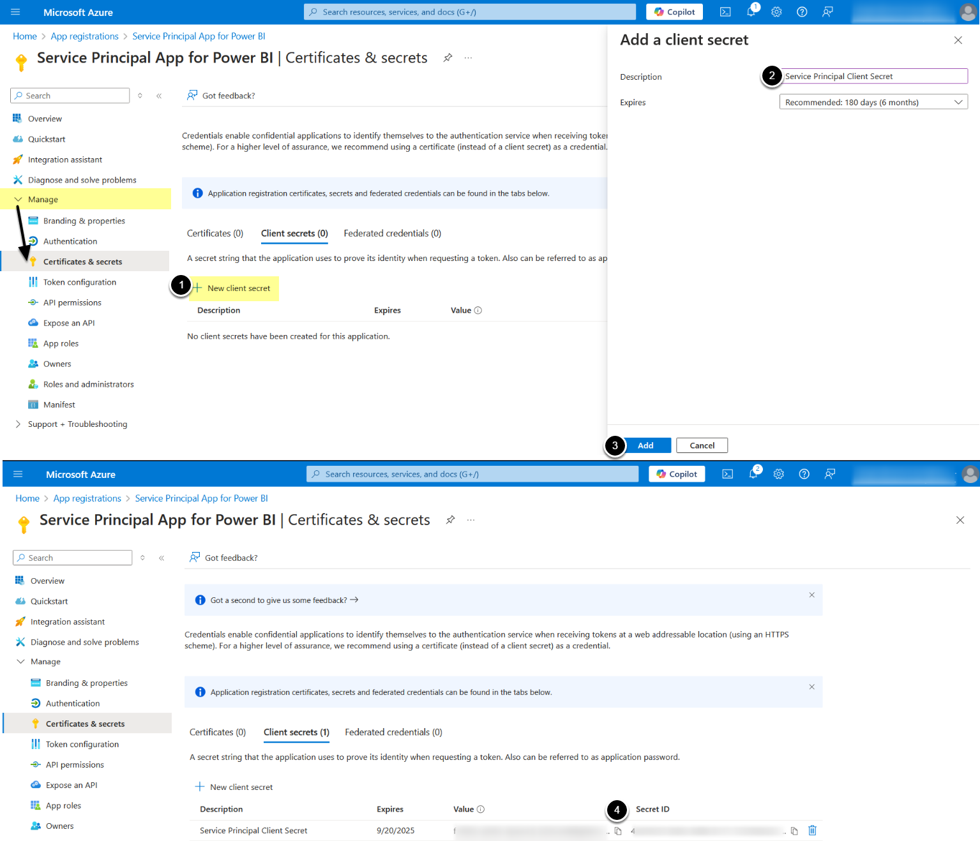Viewport: 980px width, 841px height.
Task: Open the portal menu in the upper screenshot
Action: (x=16, y=12)
